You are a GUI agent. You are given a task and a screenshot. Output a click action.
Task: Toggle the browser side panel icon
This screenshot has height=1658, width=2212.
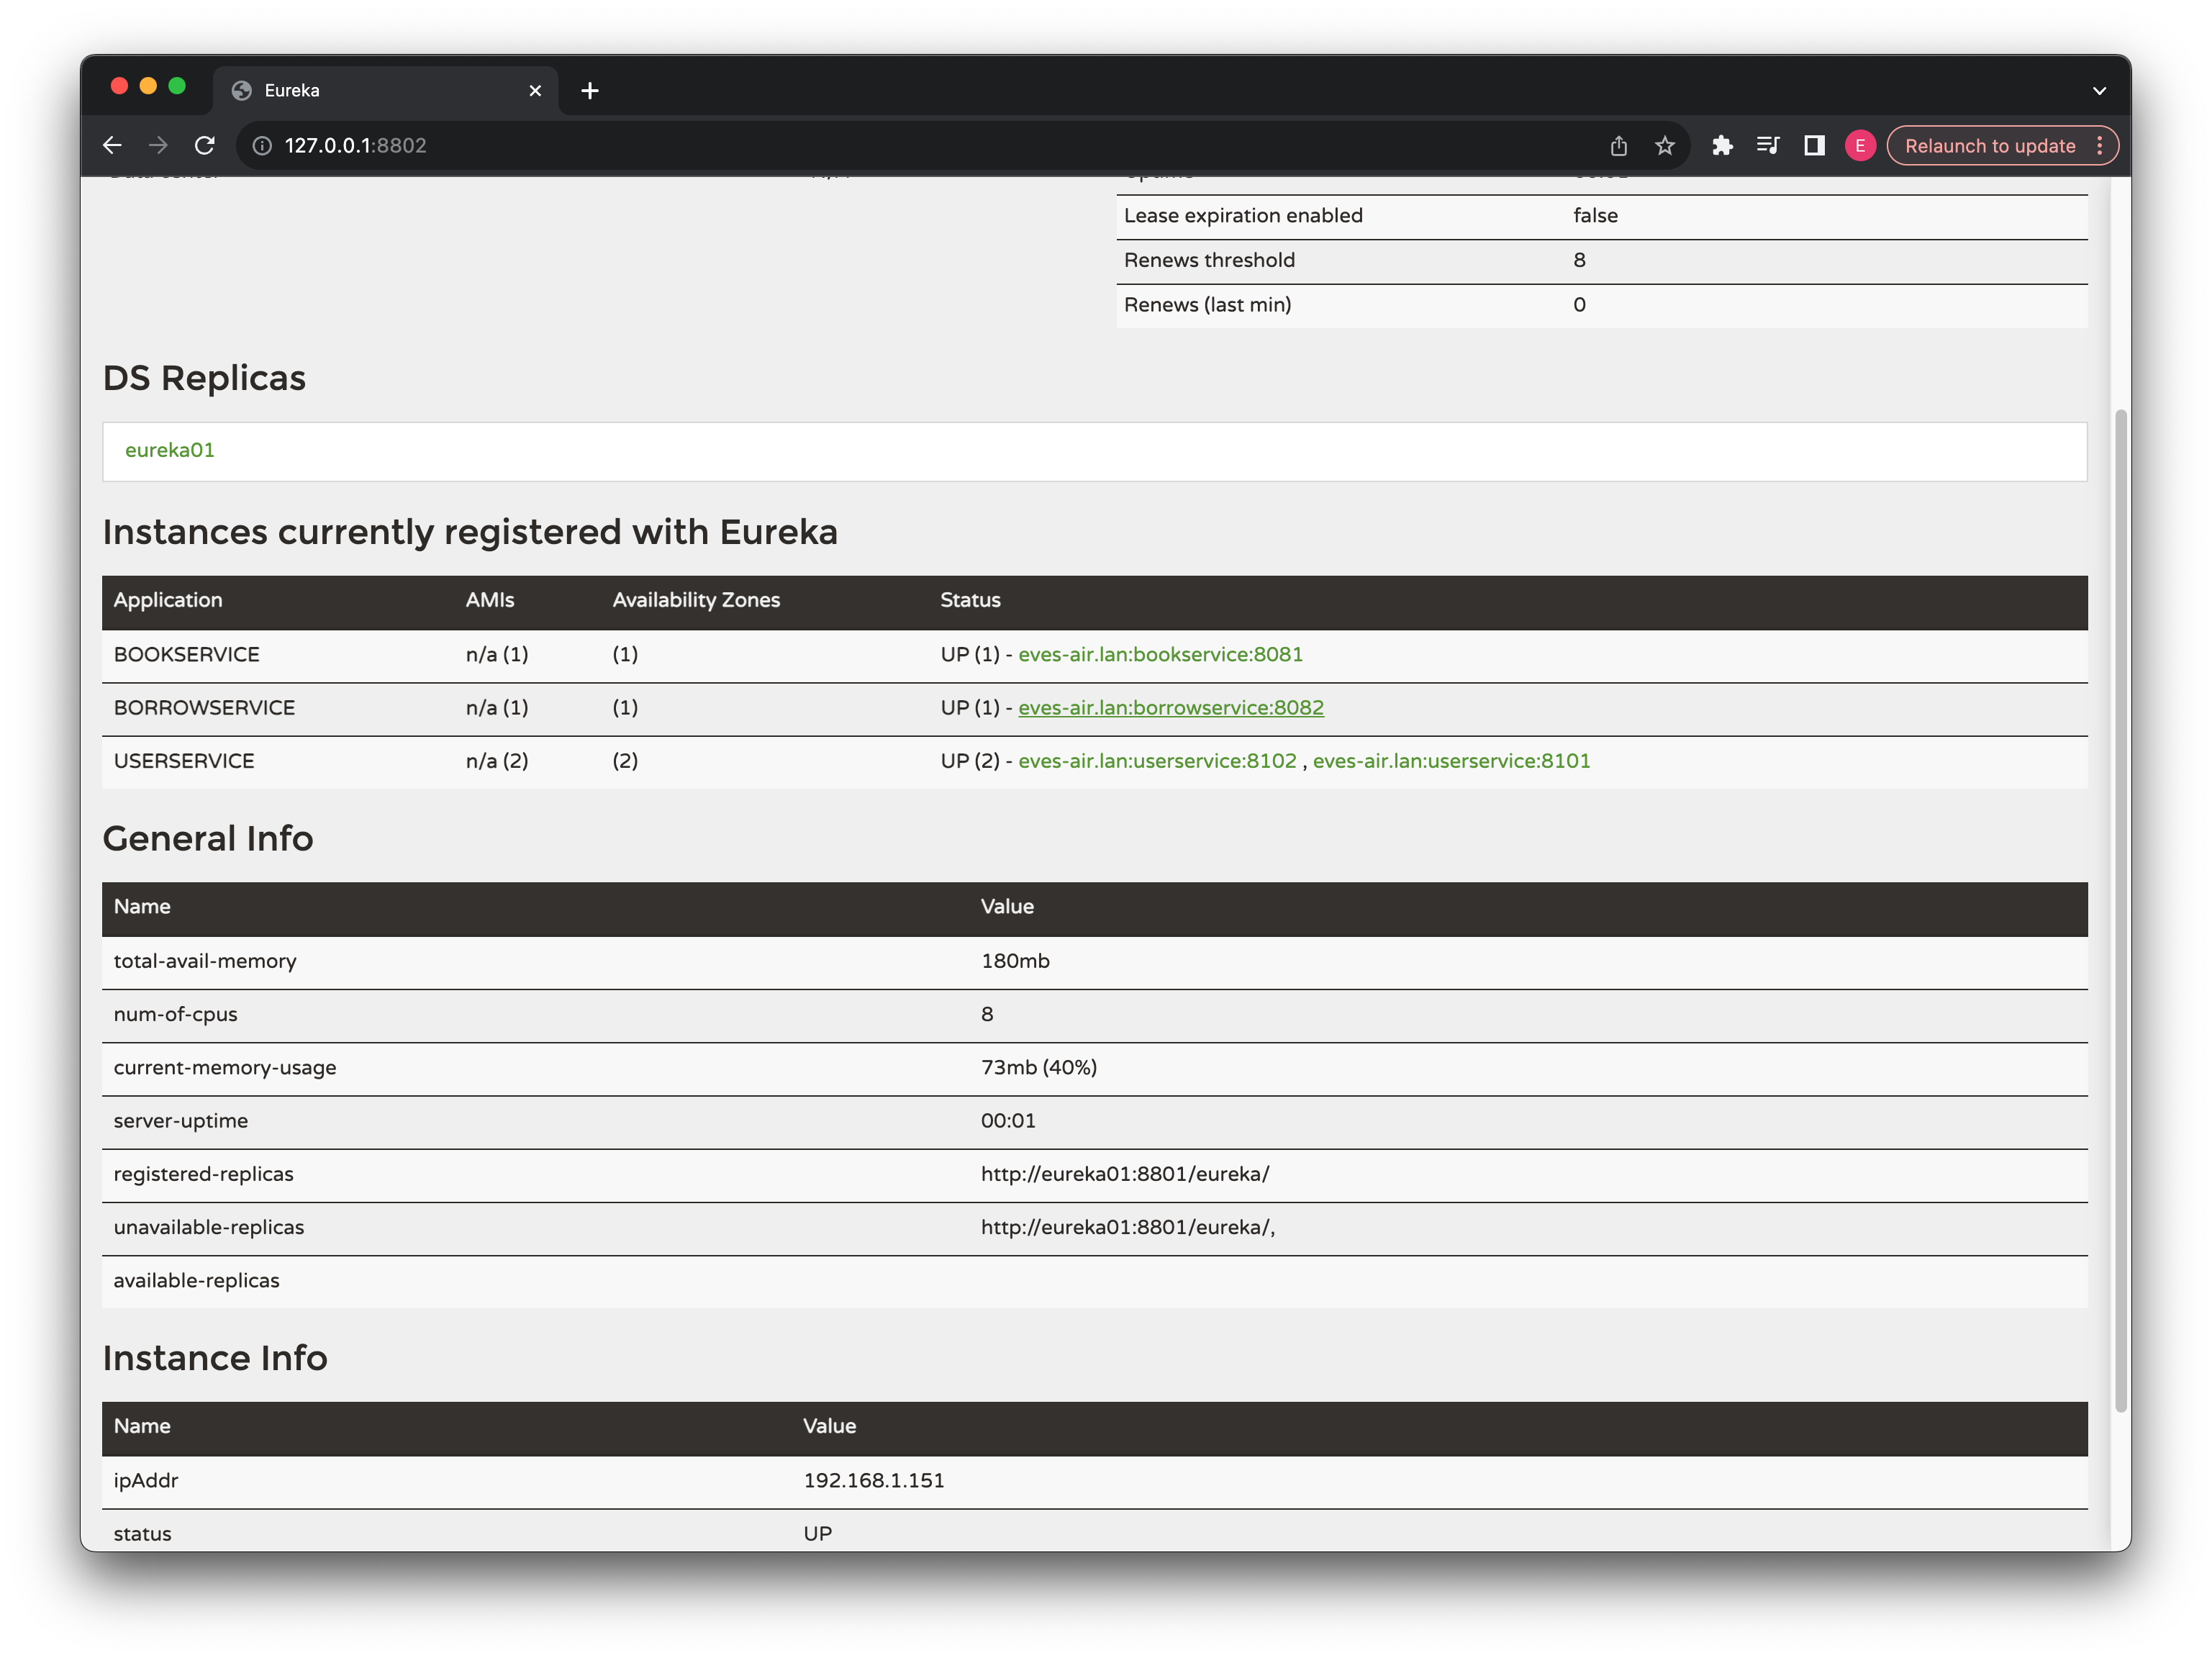1814,146
